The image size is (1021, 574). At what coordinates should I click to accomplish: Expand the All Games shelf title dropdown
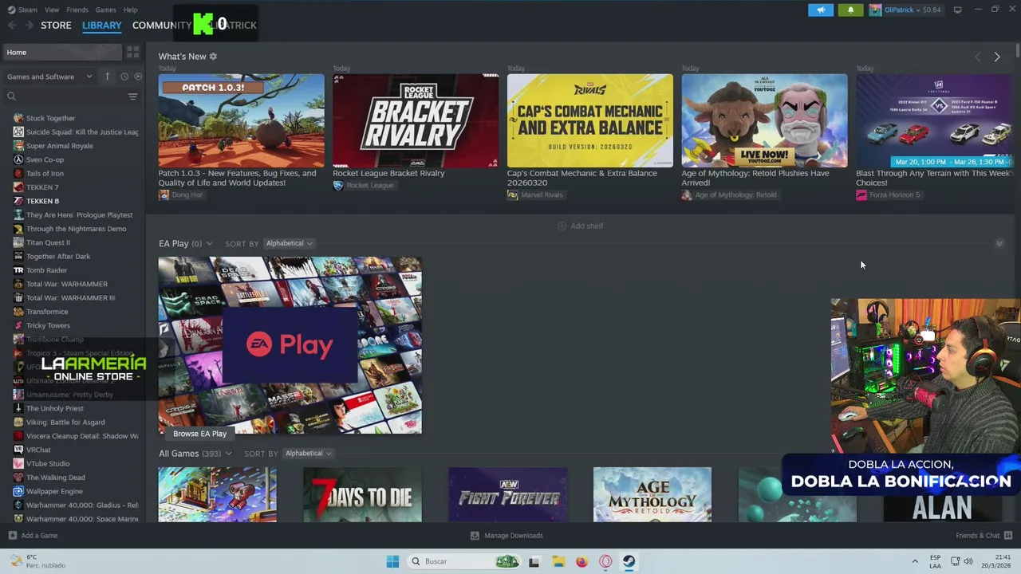pos(228,454)
